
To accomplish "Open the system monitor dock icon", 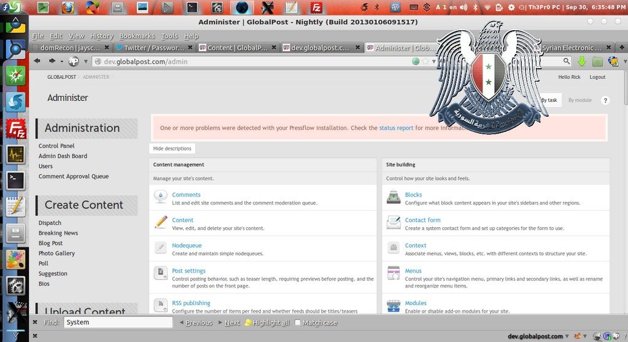I will tap(15, 155).
